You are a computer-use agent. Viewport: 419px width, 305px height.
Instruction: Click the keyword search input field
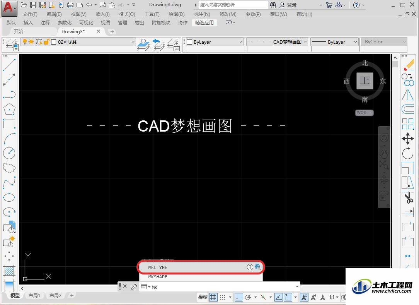point(233,5)
